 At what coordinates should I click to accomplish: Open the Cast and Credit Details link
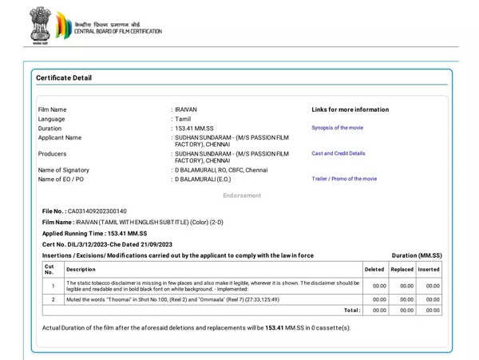coord(338,153)
